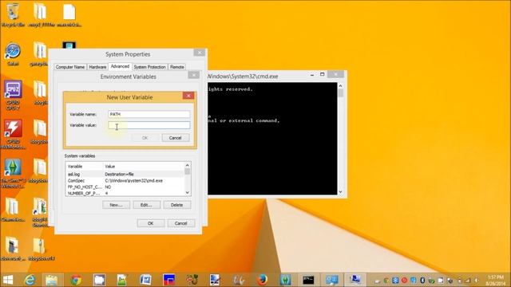
Task: Select the Safari desktop shortcut
Action: pyautogui.click(x=13, y=54)
